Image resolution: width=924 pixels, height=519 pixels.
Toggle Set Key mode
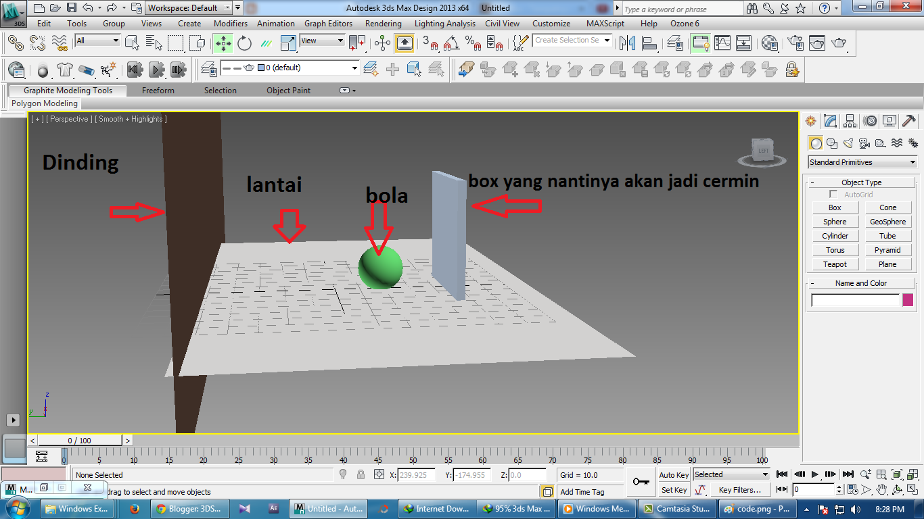pos(674,490)
